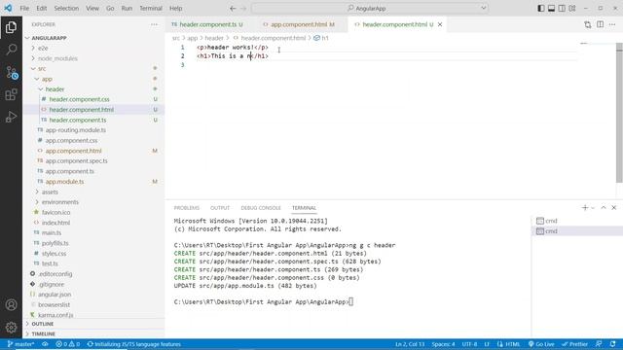The image size is (623, 350).
Task: Click the feedback icon in status bar
Action: click(x=599, y=344)
